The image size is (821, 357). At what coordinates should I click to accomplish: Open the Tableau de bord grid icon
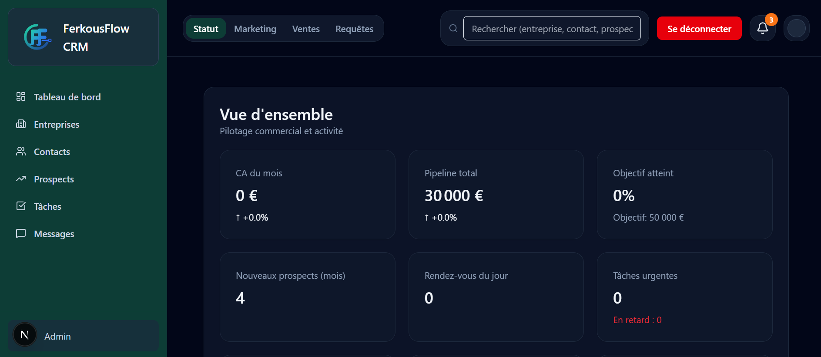20,96
